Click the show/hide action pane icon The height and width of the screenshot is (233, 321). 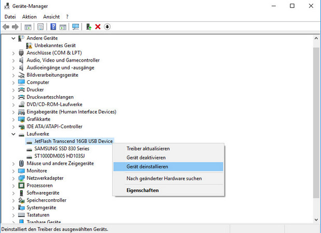pyautogui.click(x=63, y=27)
